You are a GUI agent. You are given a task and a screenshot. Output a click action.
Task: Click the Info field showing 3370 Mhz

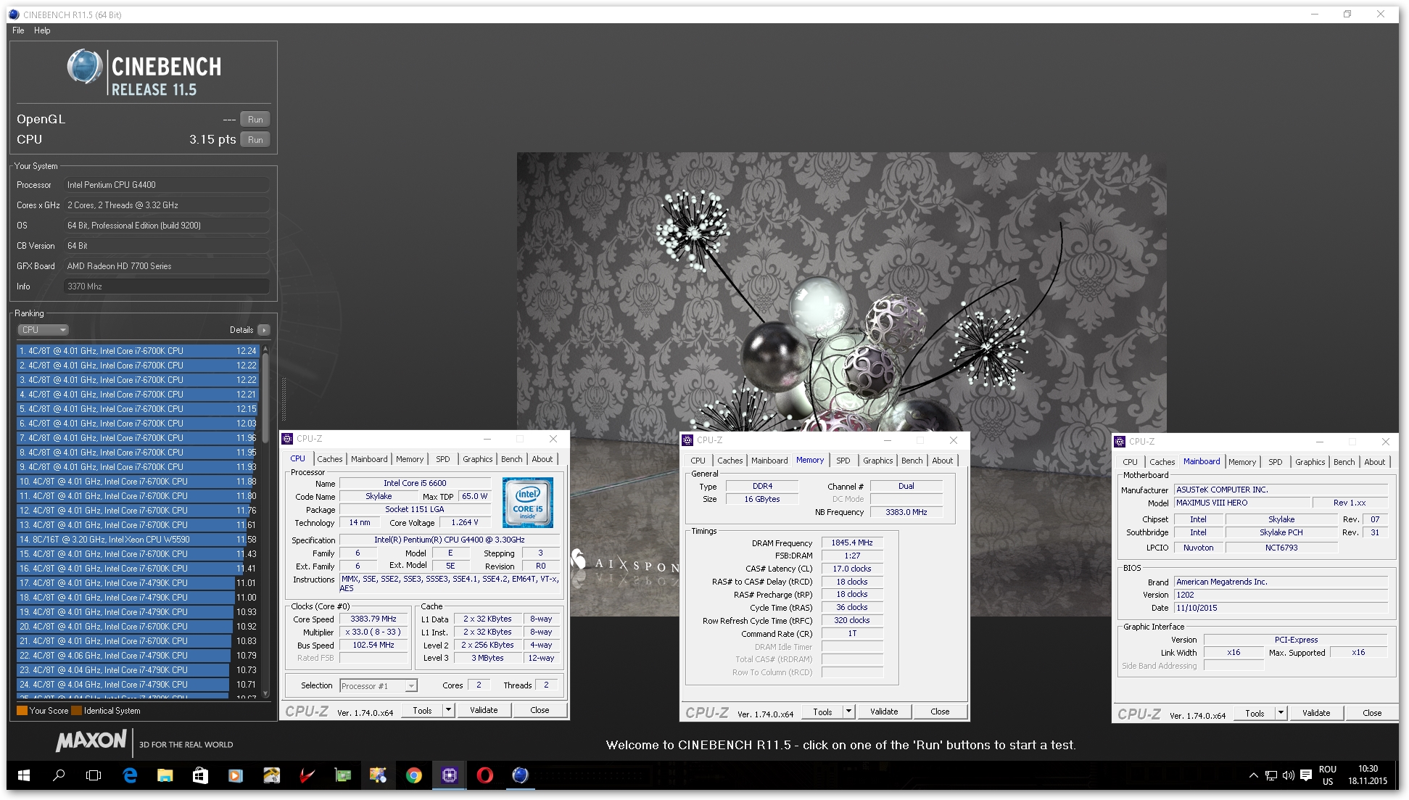tap(166, 286)
